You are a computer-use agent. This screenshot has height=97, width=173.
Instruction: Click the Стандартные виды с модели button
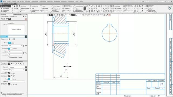tap(128, 6)
